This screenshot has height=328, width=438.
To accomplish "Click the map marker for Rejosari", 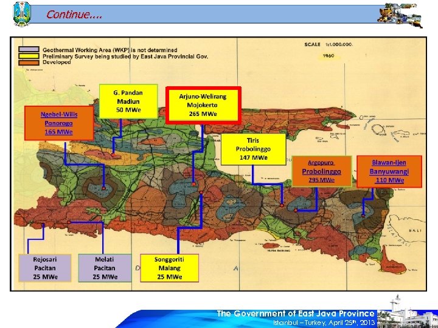I will [x=43, y=225].
